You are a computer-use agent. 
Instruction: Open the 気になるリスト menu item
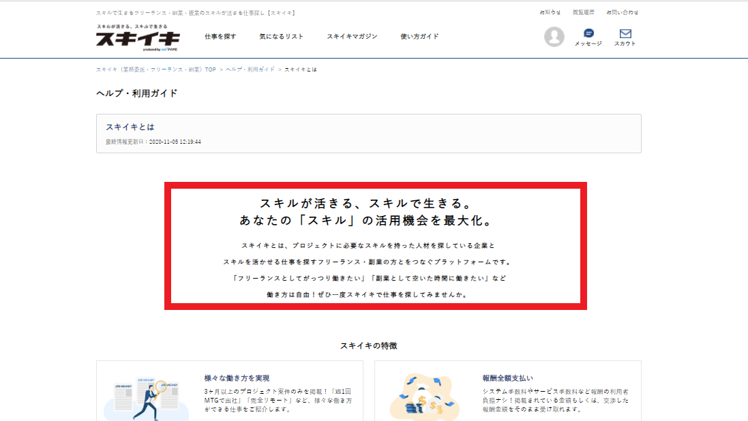281,36
